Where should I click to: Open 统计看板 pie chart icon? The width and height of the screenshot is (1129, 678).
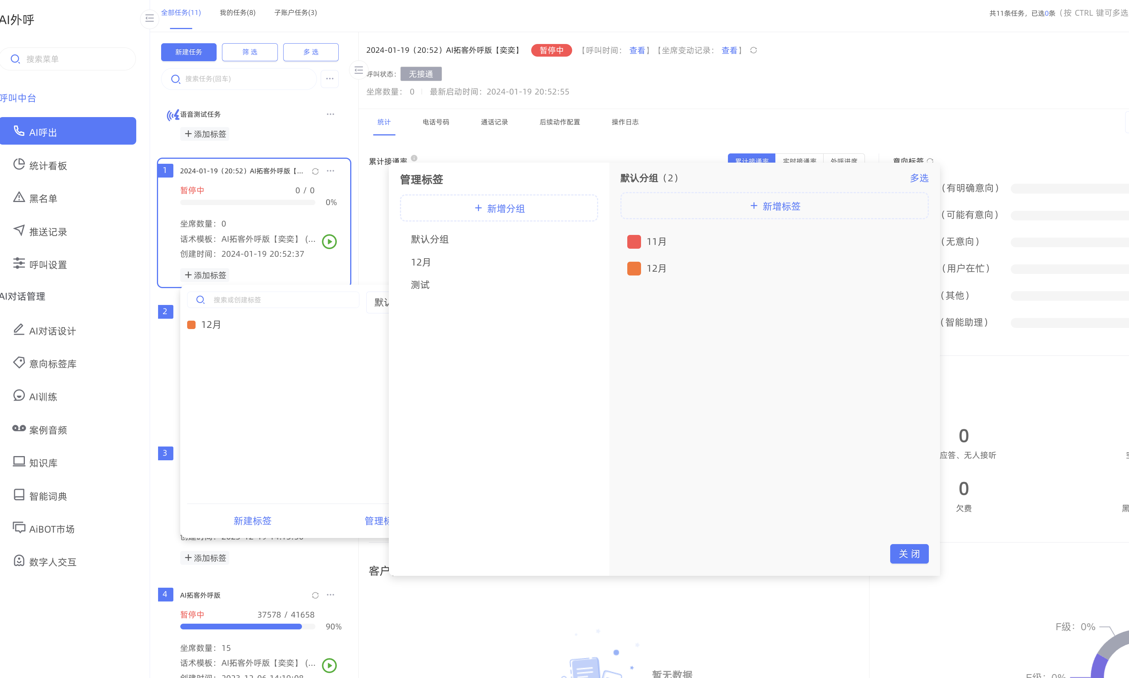point(19,165)
